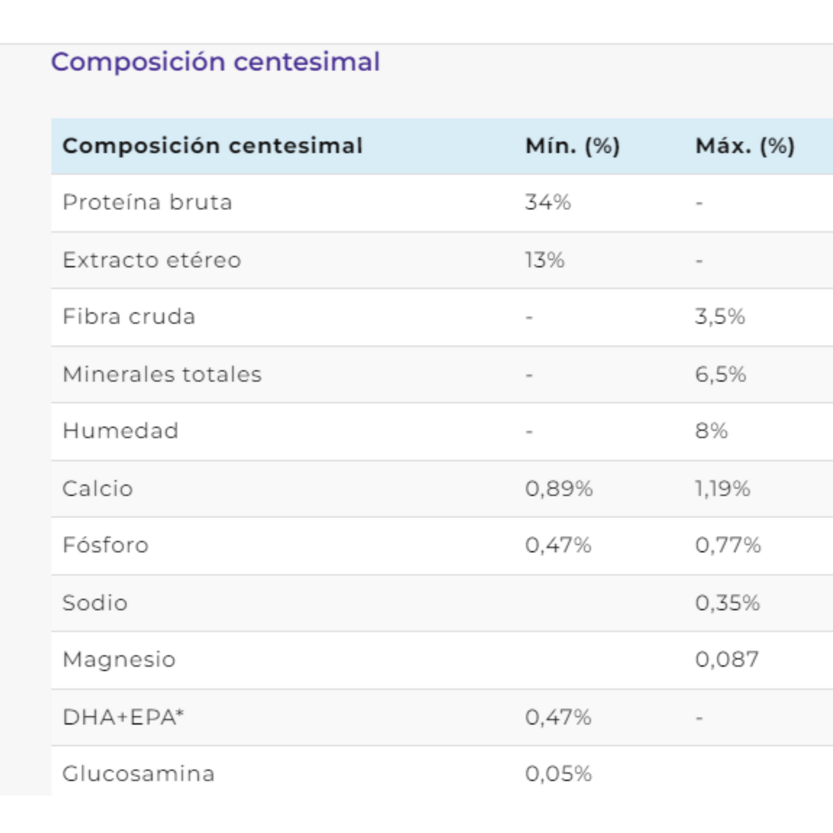833x833 pixels.
Task: Click the 'Máx. (%)' column header
Action: [745, 146]
